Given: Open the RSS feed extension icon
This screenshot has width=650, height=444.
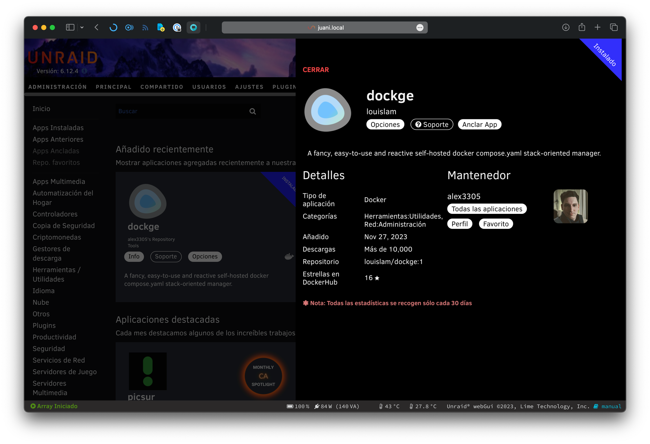Looking at the screenshot, I should [145, 28].
